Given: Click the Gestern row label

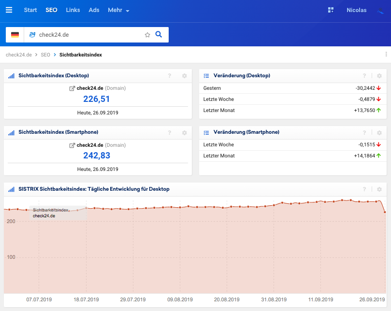Looking at the screenshot, I should (212, 88).
